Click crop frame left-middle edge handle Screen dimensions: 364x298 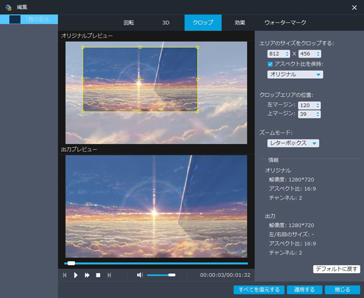point(83,79)
